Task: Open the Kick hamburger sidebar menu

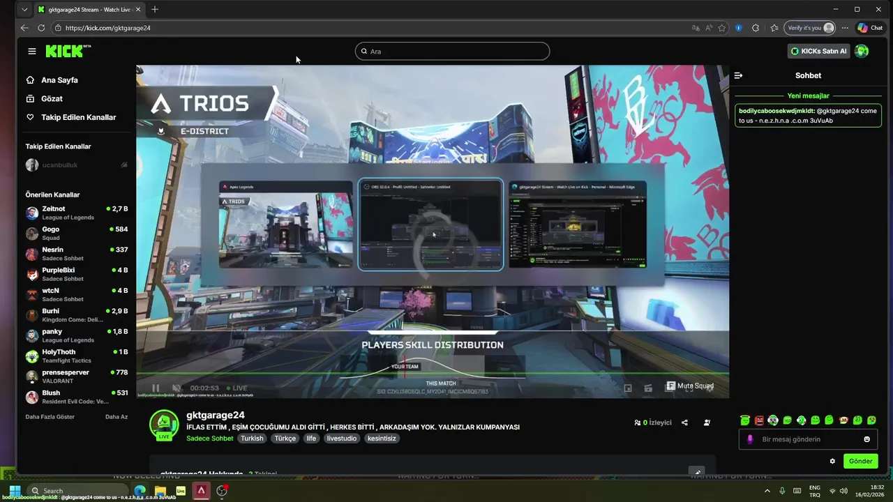Action: pos(32,51)
